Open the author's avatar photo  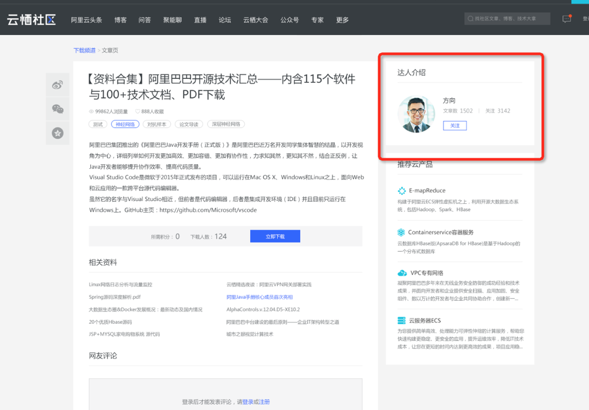(416, 115)
